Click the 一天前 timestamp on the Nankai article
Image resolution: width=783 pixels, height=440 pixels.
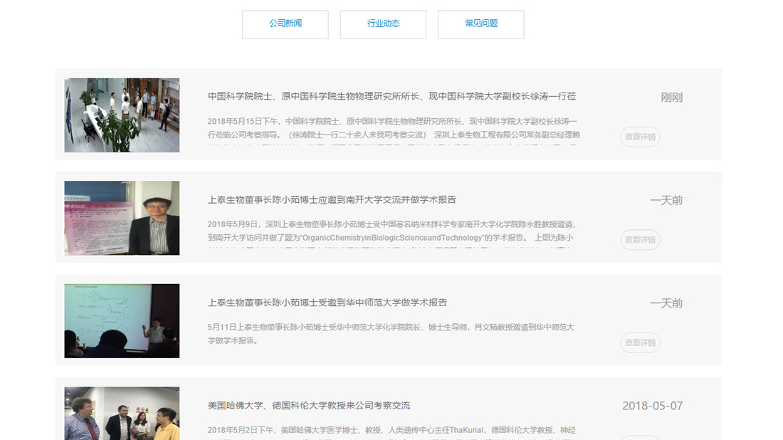668,200
